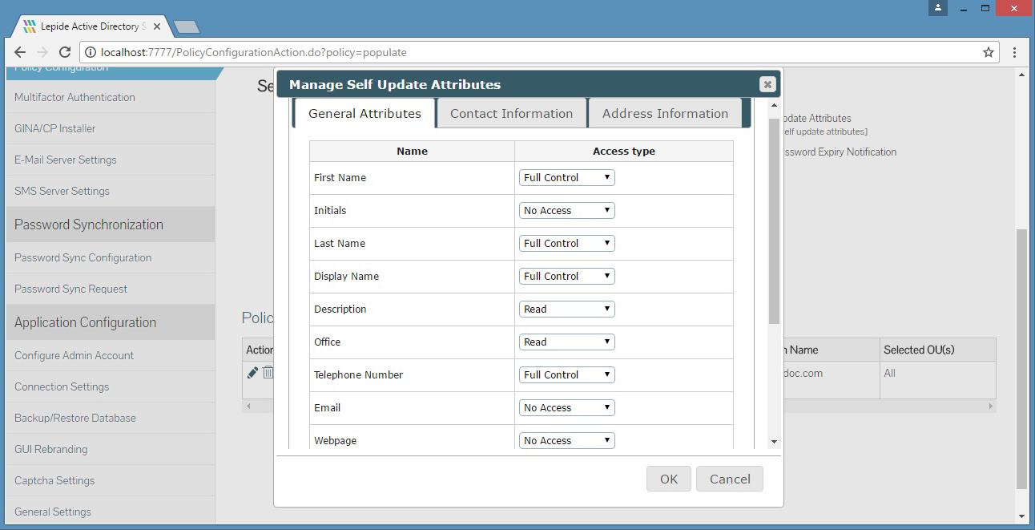Image resolution: width=1035 pixels, height=530 pixels.
Task: Change the Email access type dropdown
Action: (566, 407)
